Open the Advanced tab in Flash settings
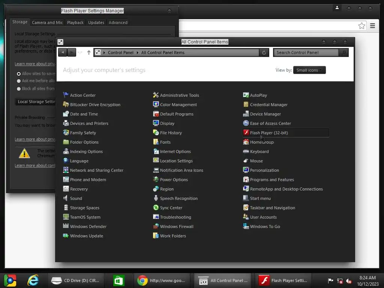The width and height of the screenshot is (384, 288). 118,22
